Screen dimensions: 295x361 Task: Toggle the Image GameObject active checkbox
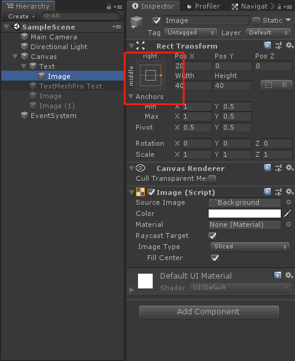(156, 21)
